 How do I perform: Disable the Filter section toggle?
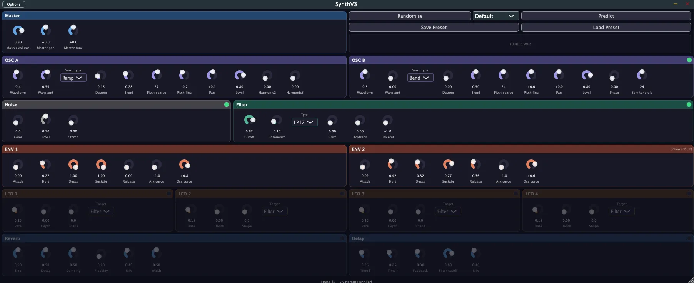(x=689, y=104)
